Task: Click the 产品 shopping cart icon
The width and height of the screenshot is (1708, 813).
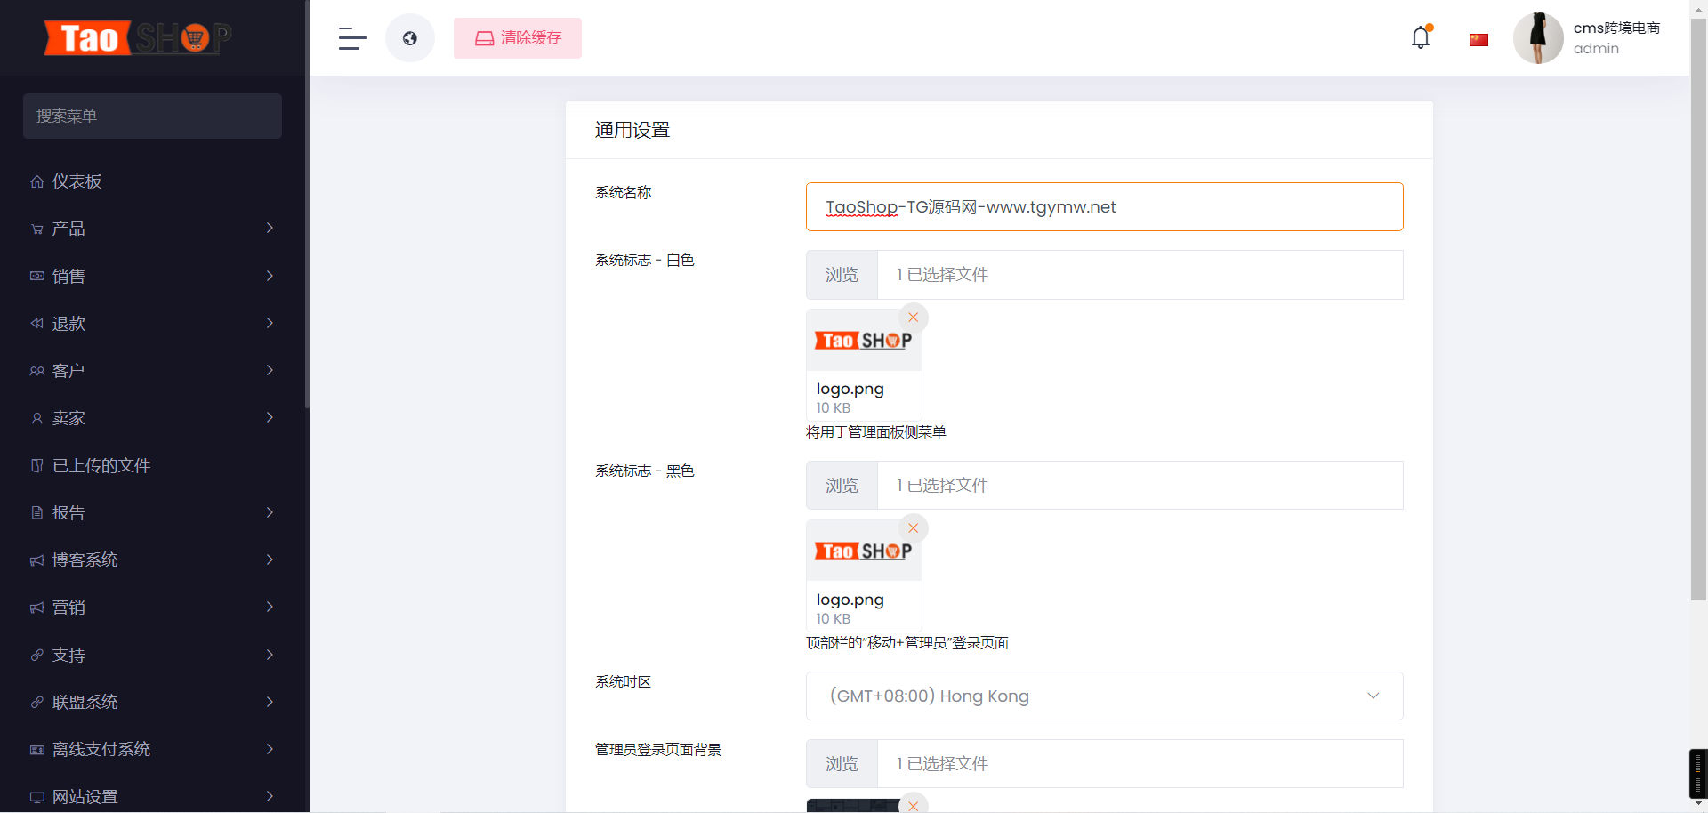Action: pos(36,229)
